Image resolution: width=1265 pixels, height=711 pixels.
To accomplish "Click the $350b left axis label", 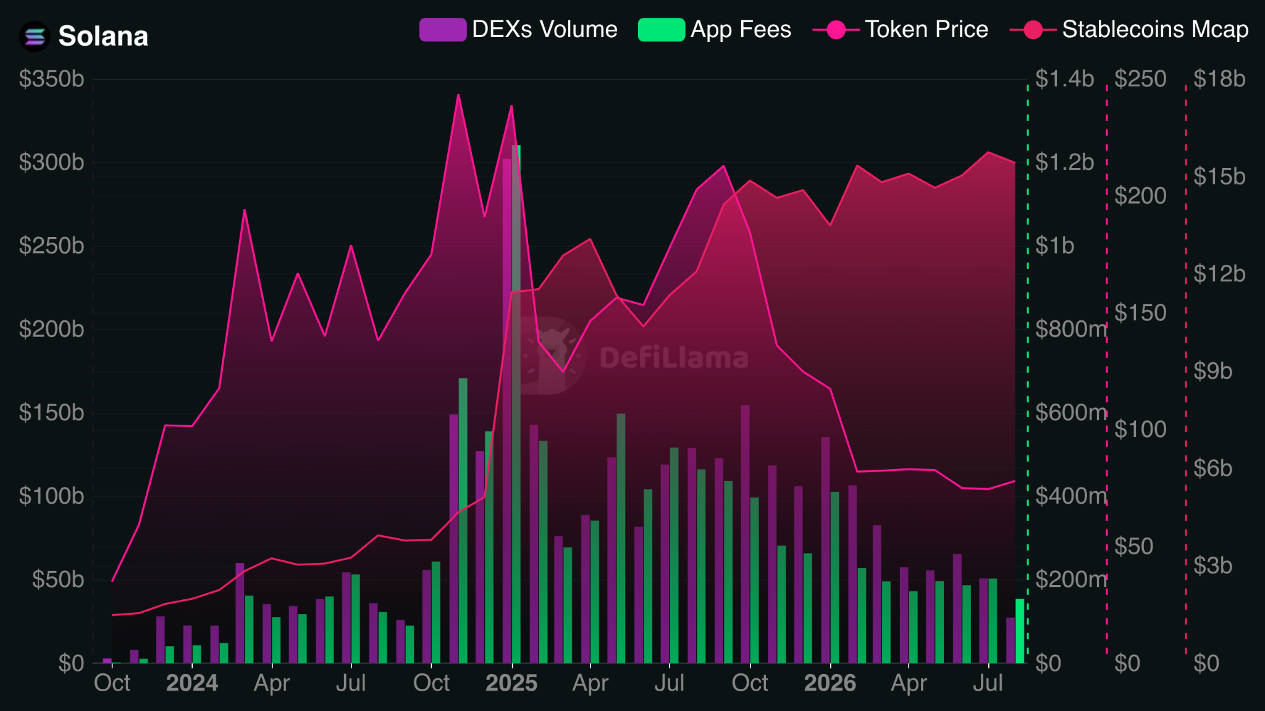I will pos(51,79).
